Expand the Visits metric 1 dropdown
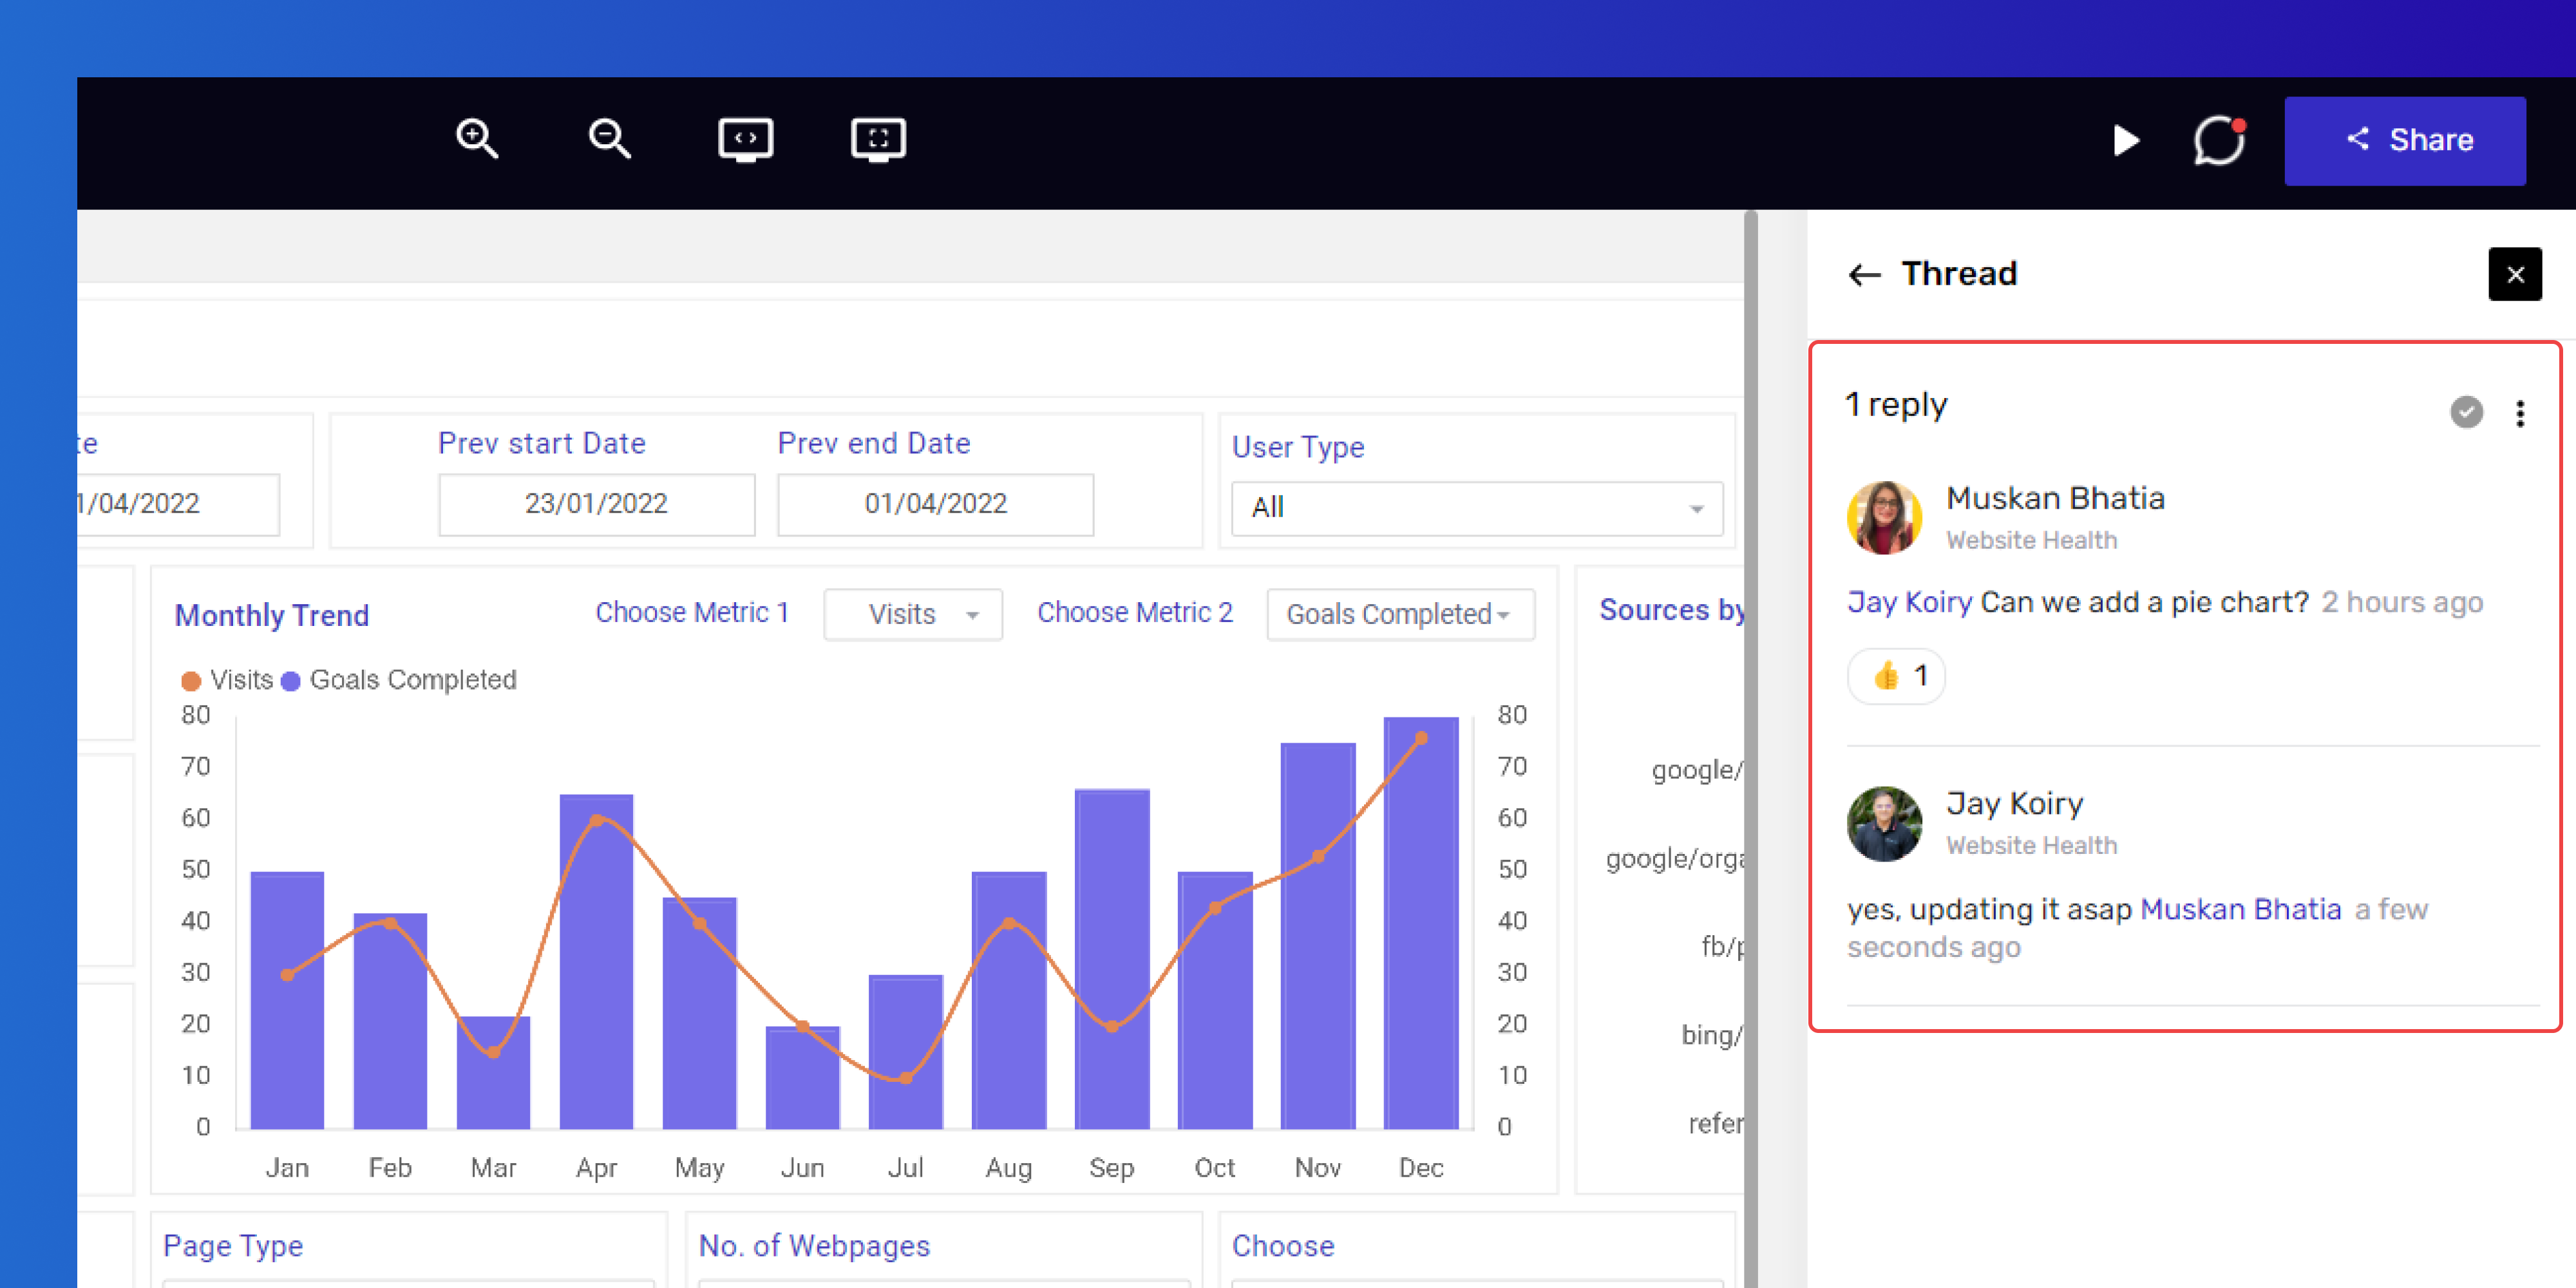The width and height of the screenshot is (2576, 1288). tap(912, 614)
